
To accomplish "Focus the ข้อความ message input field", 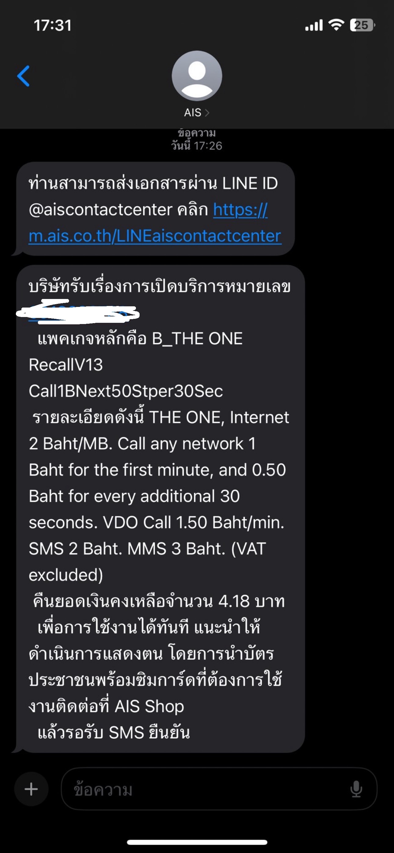I will point(219,789).
